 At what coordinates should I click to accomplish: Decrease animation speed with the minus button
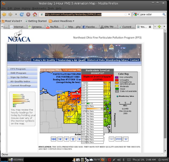pyautogui.click(x=112, y=139)
